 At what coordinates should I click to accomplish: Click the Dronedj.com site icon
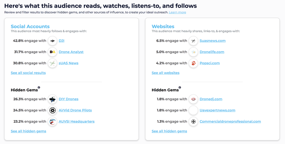(193, 99)
